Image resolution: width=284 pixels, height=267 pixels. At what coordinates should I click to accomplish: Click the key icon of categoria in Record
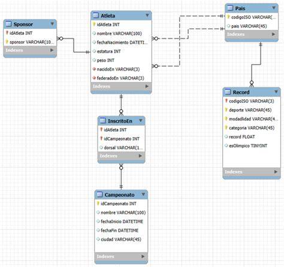226,128
